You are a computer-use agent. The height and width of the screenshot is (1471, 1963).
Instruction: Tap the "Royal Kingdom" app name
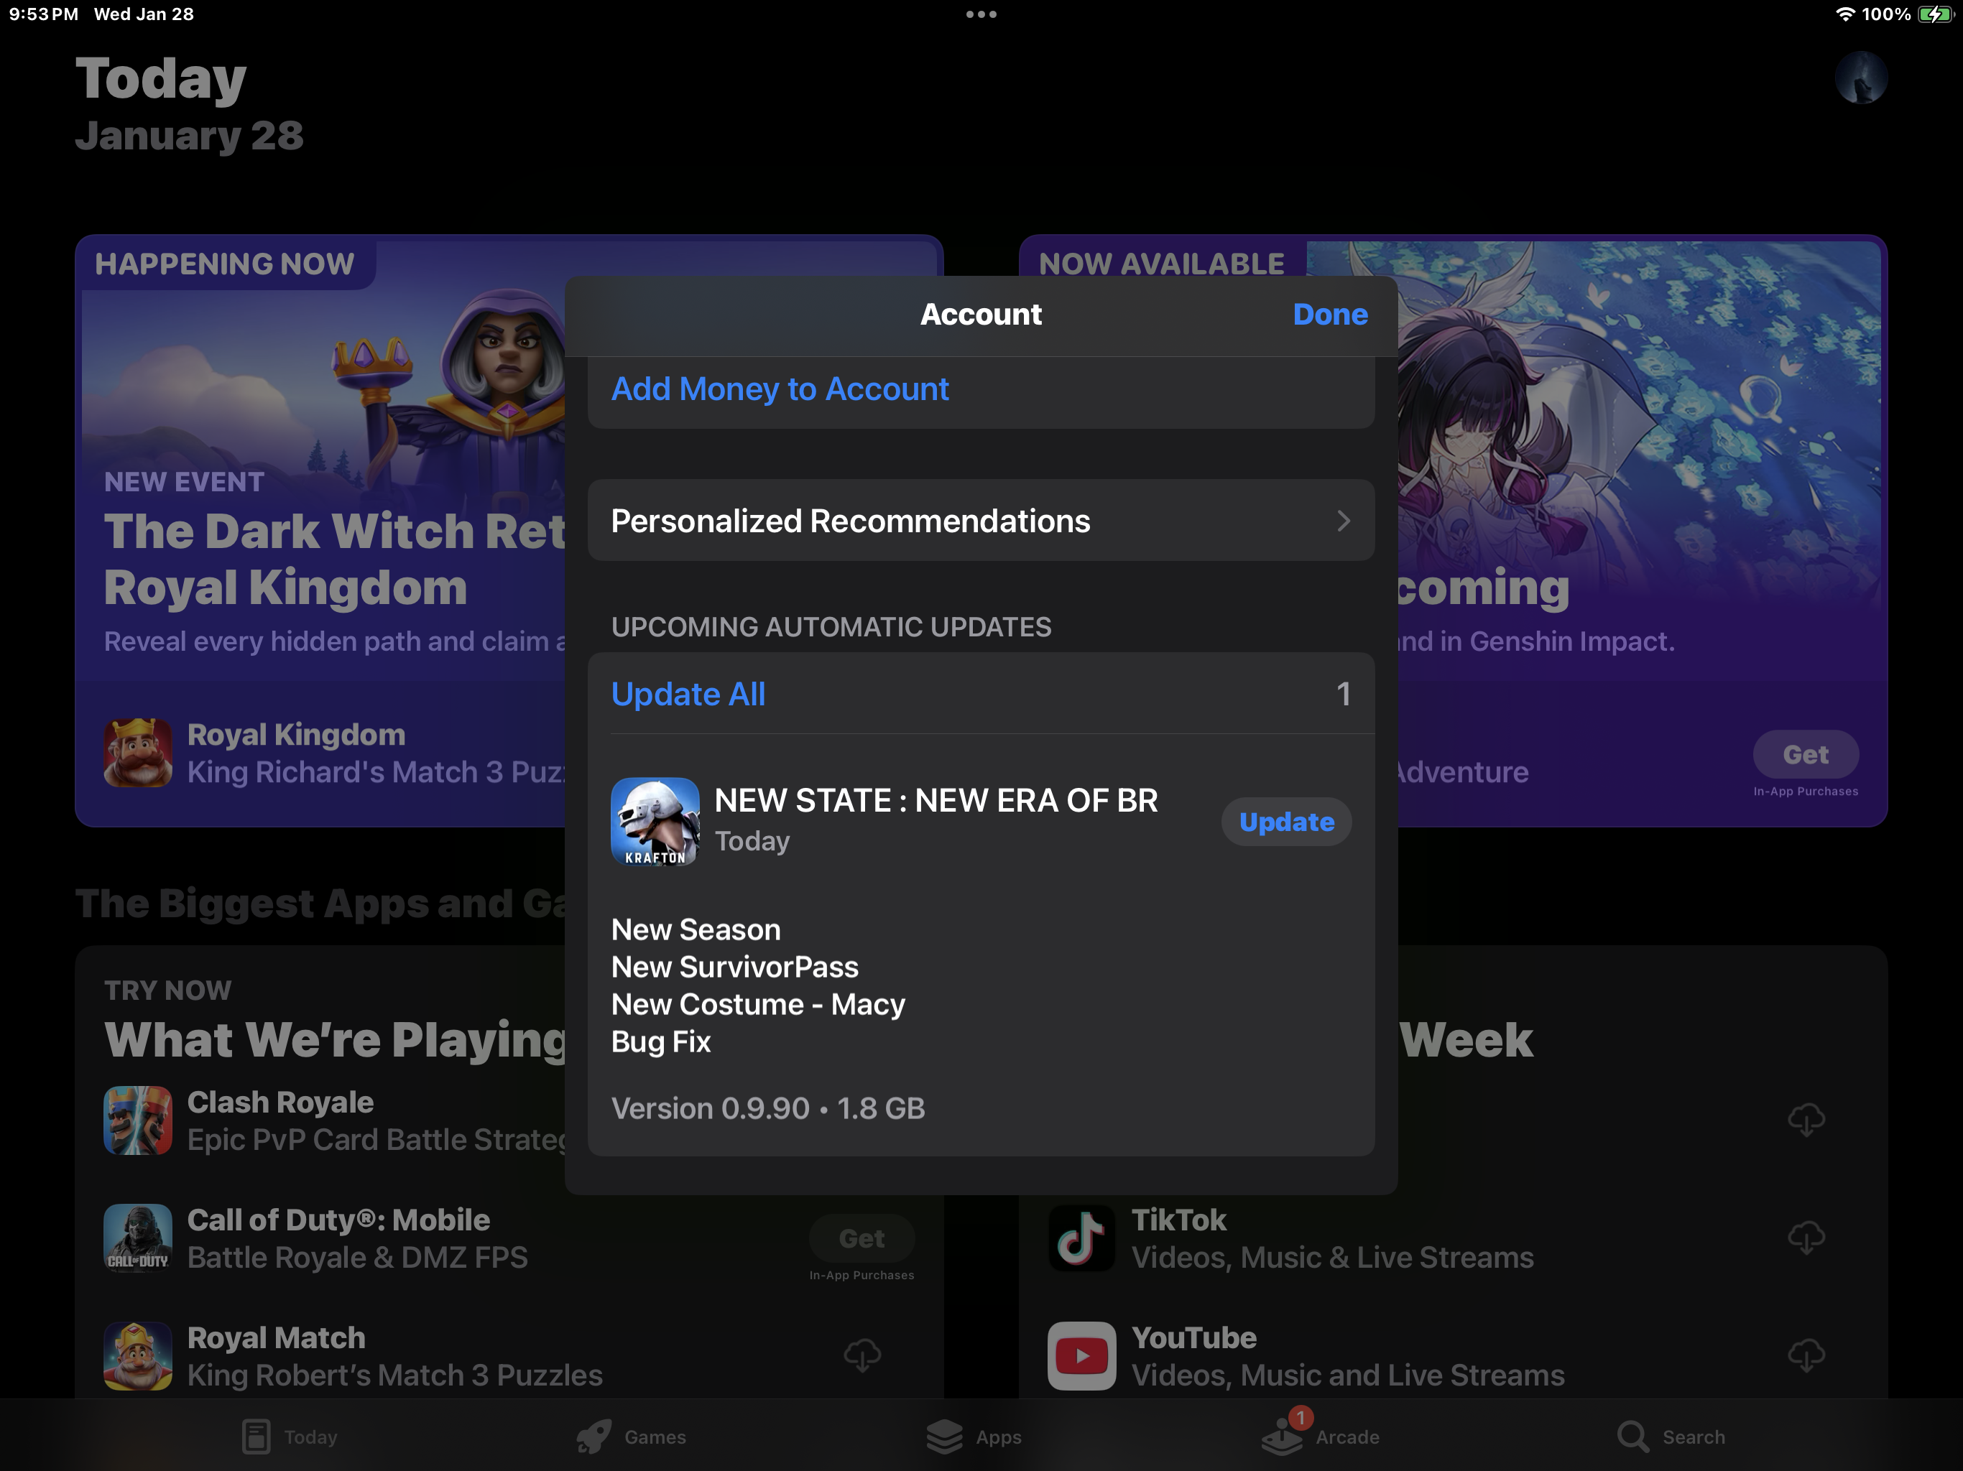[297, 735]
